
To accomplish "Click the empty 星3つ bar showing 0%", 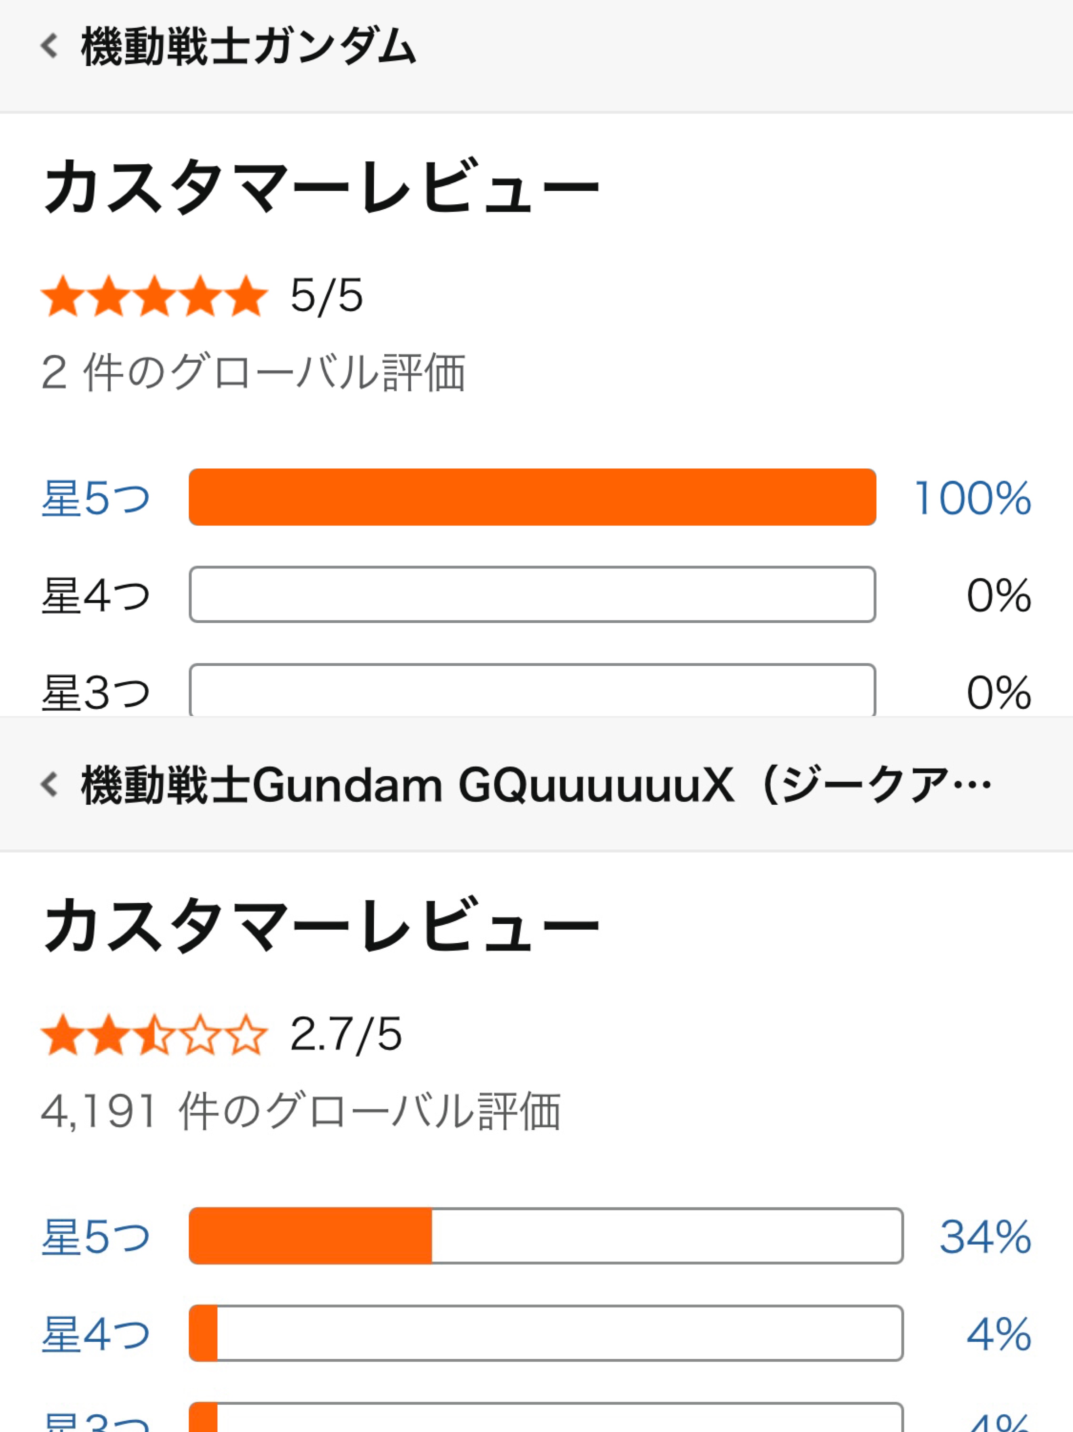I will coord(532,690).
